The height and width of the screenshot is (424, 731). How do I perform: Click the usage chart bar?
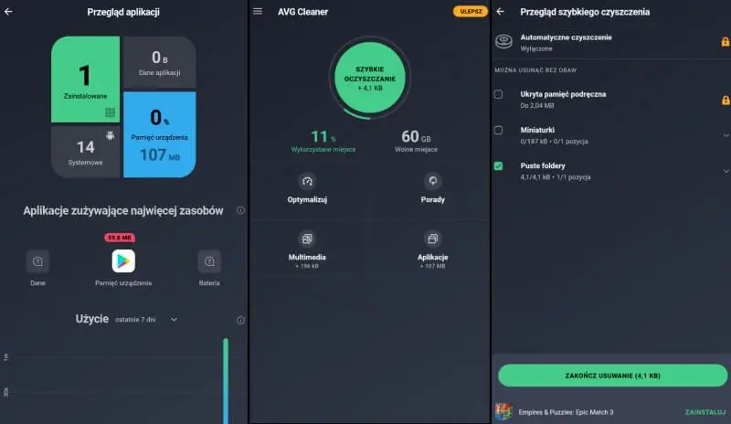[226, 381]
